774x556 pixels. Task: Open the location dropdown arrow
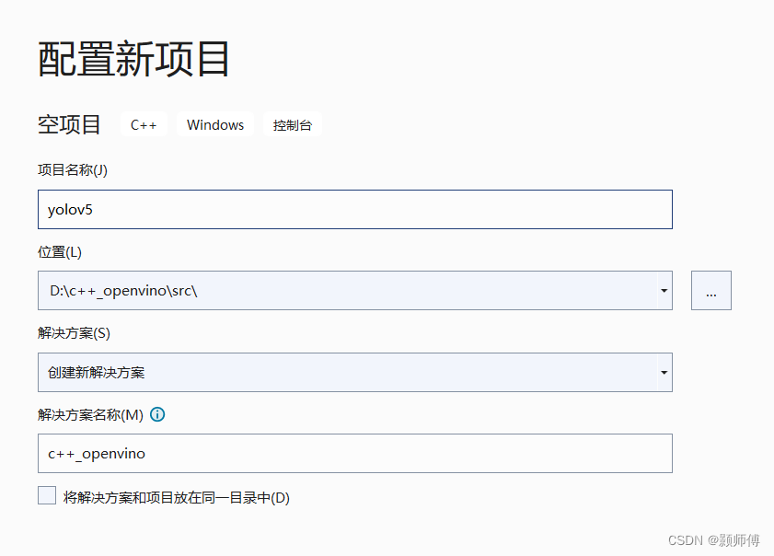664,291
